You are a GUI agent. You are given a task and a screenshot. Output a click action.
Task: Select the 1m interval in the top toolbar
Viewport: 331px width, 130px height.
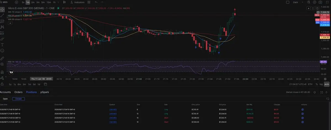coord(28,2)
